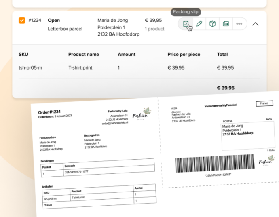Click the Fashion logo on packing slip
This screenshot has width=279, height=217.
141,113
